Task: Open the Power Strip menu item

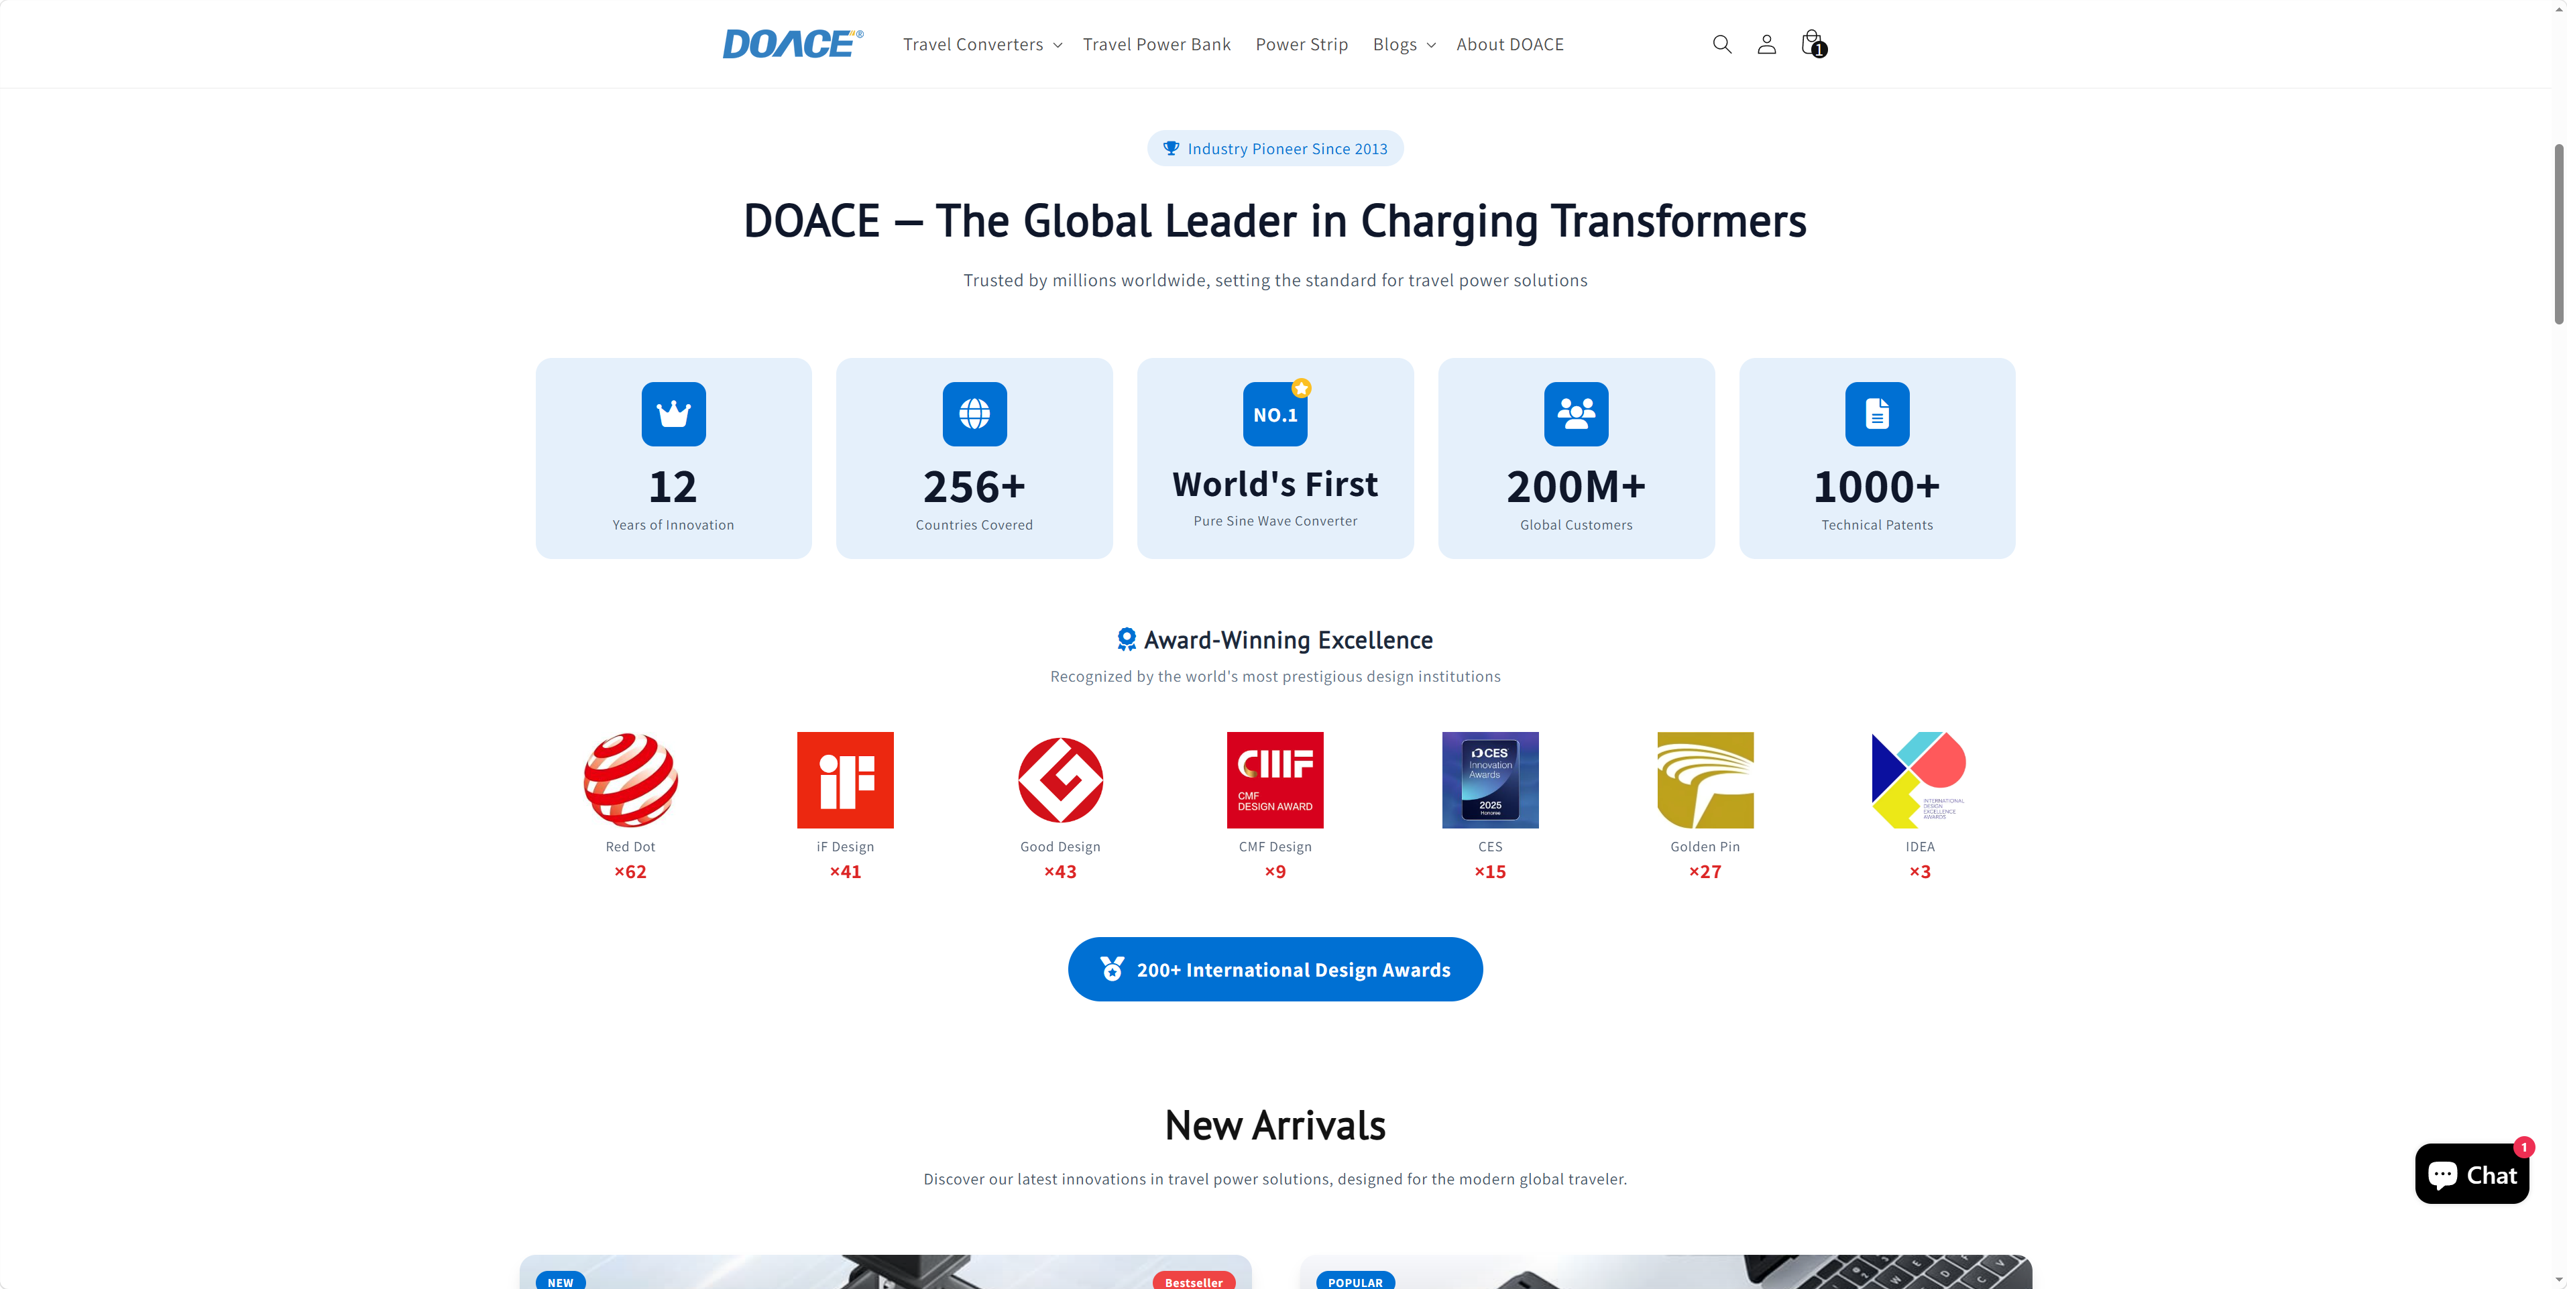Action: click(x=1302, y=44)
